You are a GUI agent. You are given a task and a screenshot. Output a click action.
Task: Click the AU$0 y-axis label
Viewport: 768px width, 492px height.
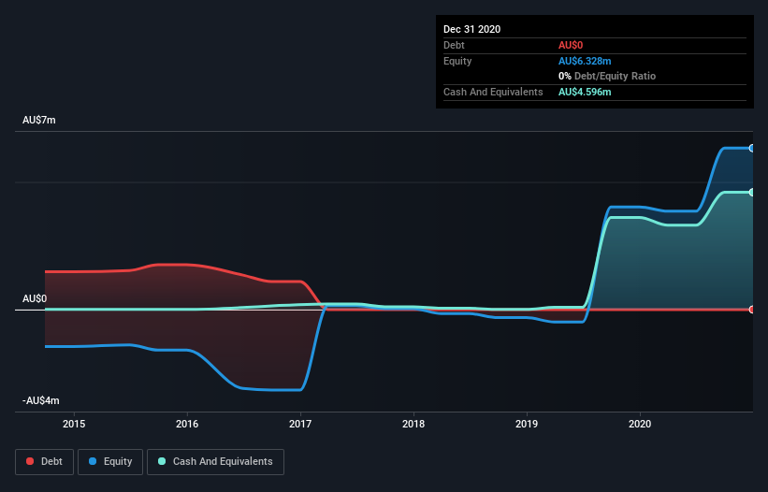pos(35,298)
